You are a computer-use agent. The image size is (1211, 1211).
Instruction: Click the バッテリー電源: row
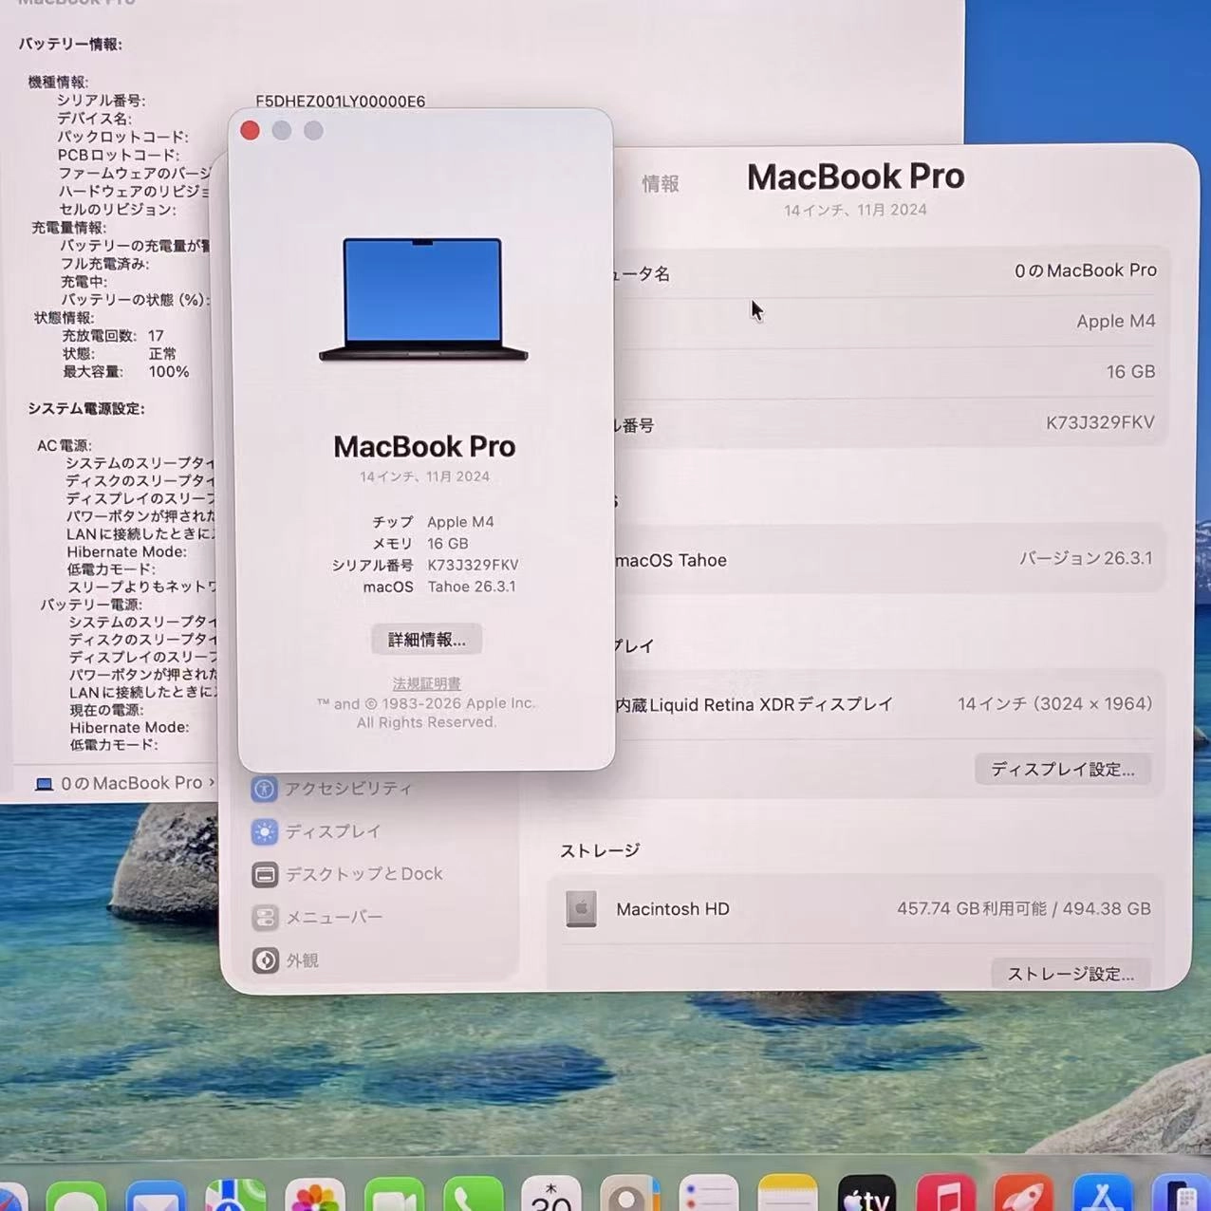click(91, 605)
